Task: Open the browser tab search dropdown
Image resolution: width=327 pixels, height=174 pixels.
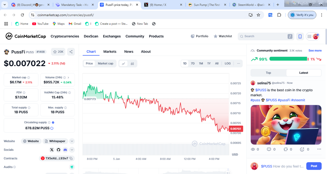Action: coord(5,5)
